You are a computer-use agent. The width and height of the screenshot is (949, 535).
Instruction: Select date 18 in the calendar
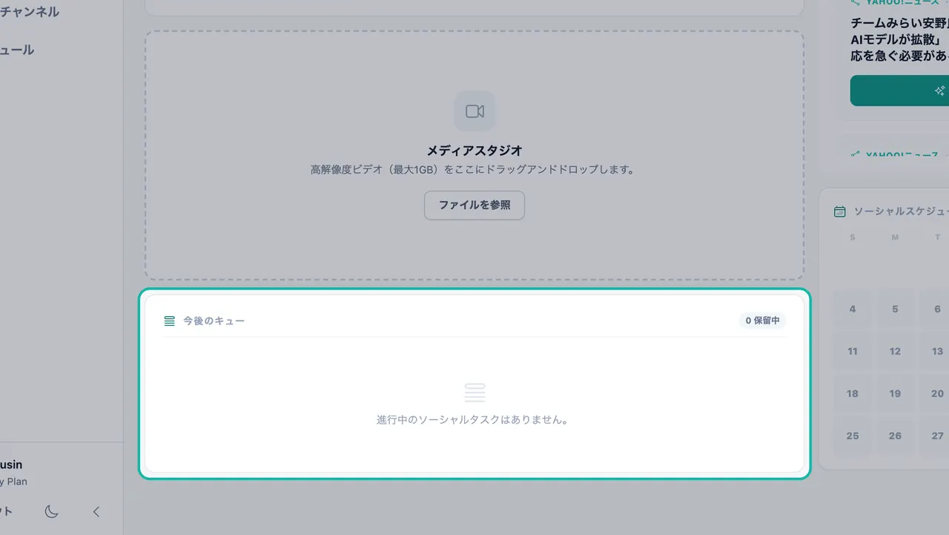853,393
